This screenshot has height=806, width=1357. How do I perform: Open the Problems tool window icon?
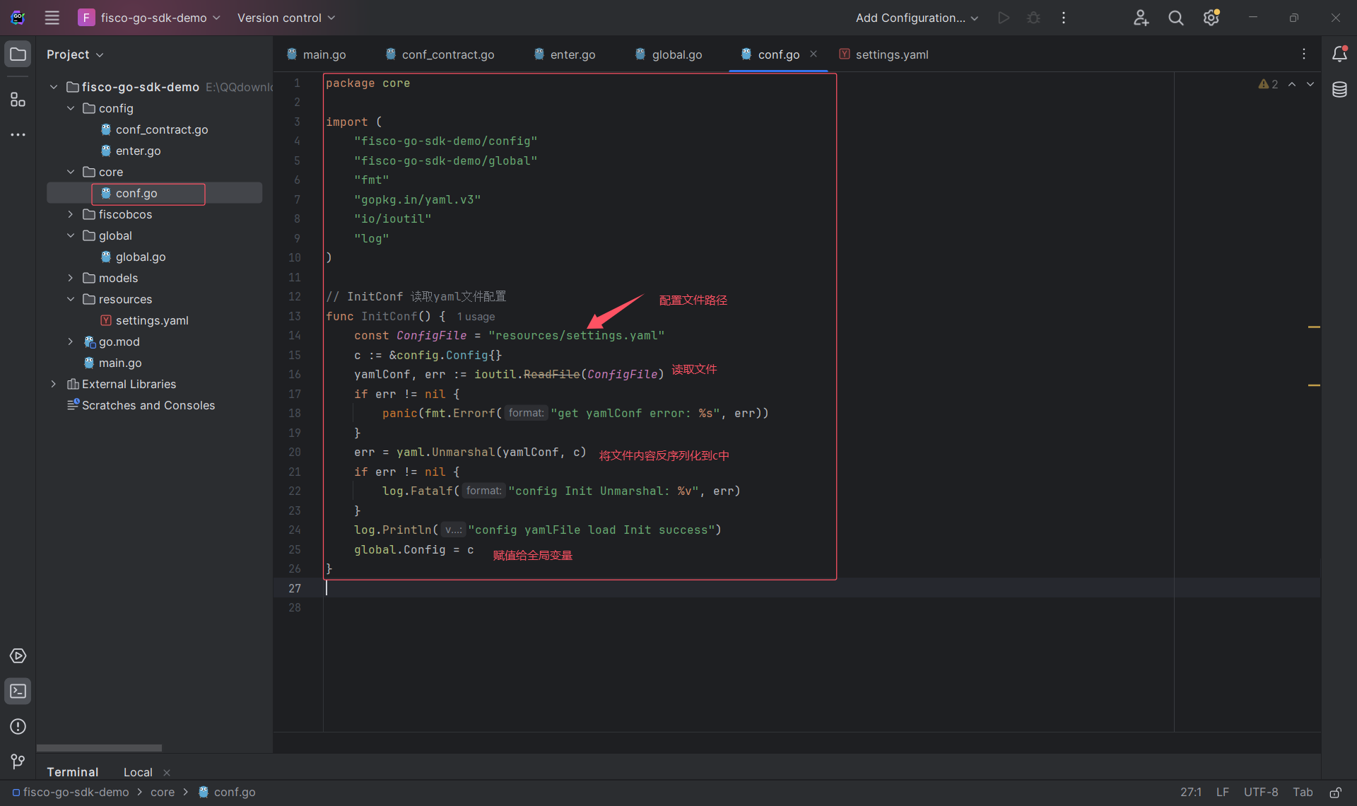click(18, 727)
